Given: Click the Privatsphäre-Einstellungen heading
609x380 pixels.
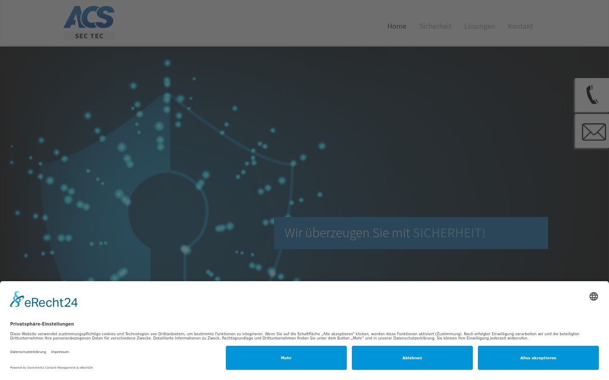Looking at the screenshot, I should pos(42,324).
